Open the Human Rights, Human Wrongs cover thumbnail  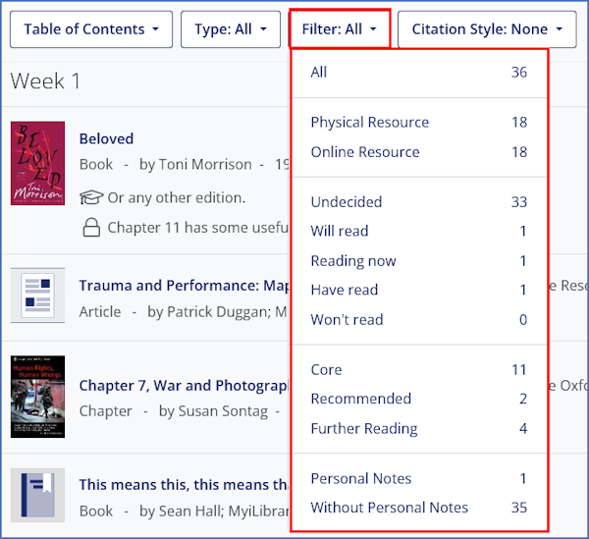click(x=37, y=396)
